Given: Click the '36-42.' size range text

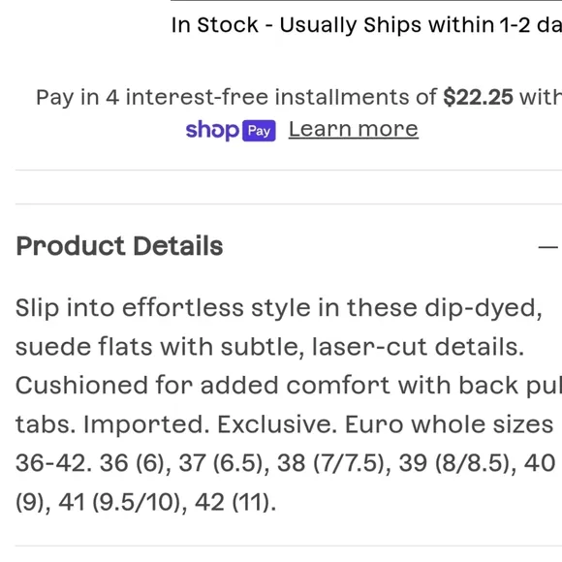Looking at the screenshot, I should tap(53, 463).
